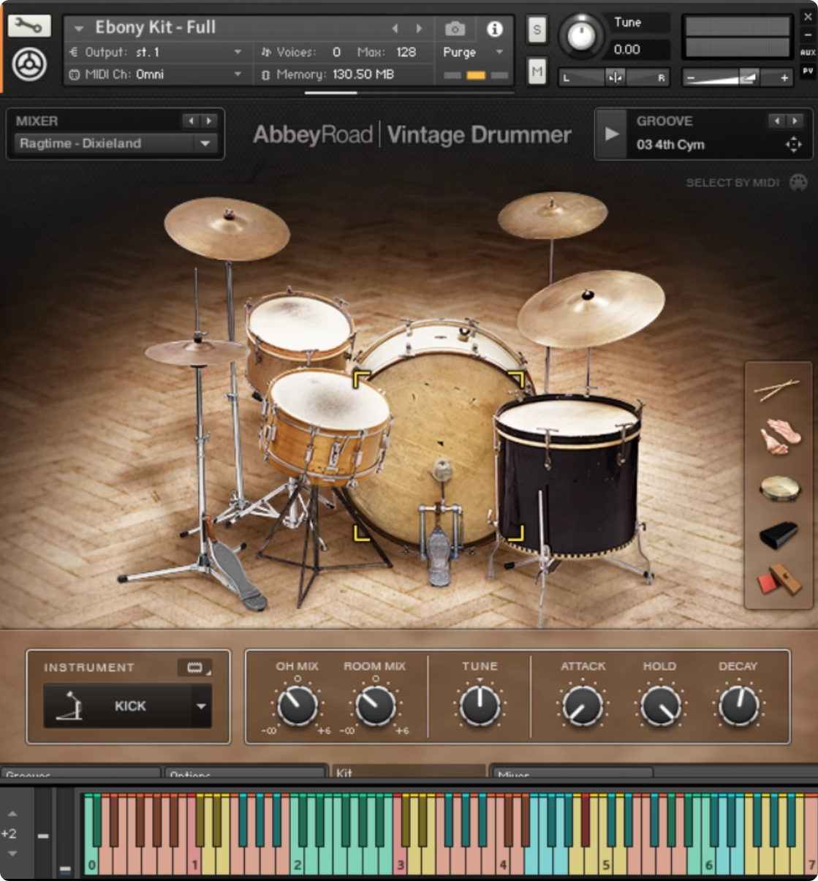Click the HOLD knob
Screen dimensions: 818x881
[x=660, y=706]
